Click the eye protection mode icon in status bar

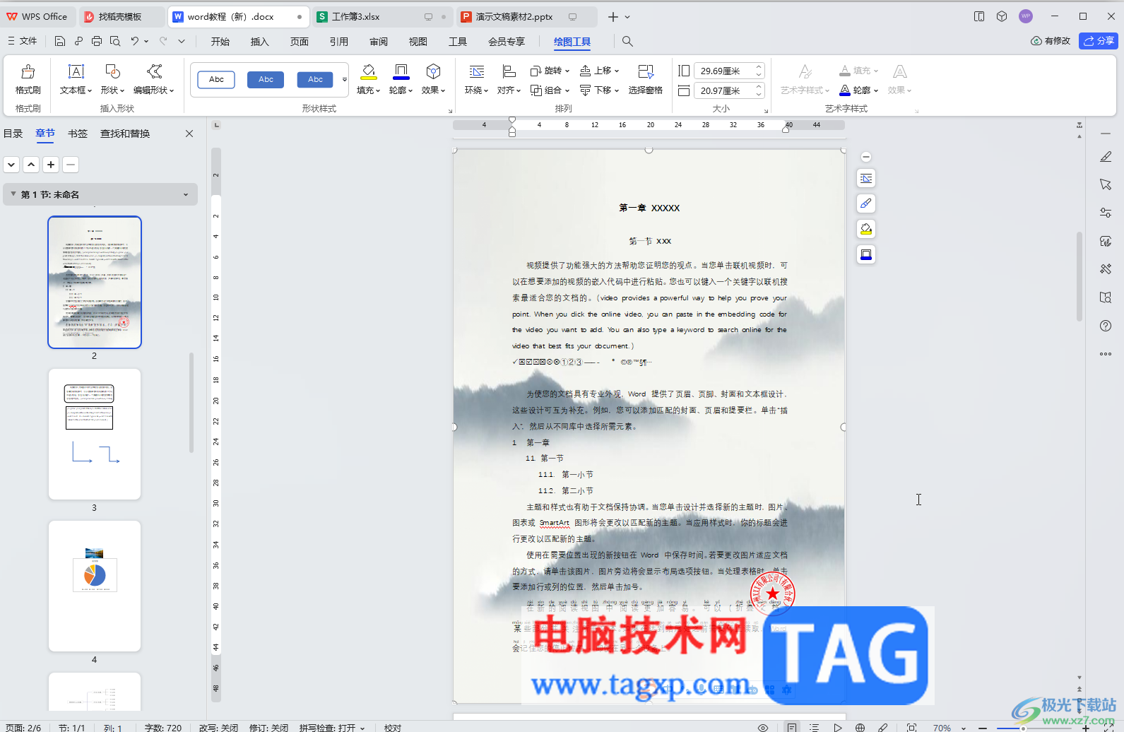point(763,727)
